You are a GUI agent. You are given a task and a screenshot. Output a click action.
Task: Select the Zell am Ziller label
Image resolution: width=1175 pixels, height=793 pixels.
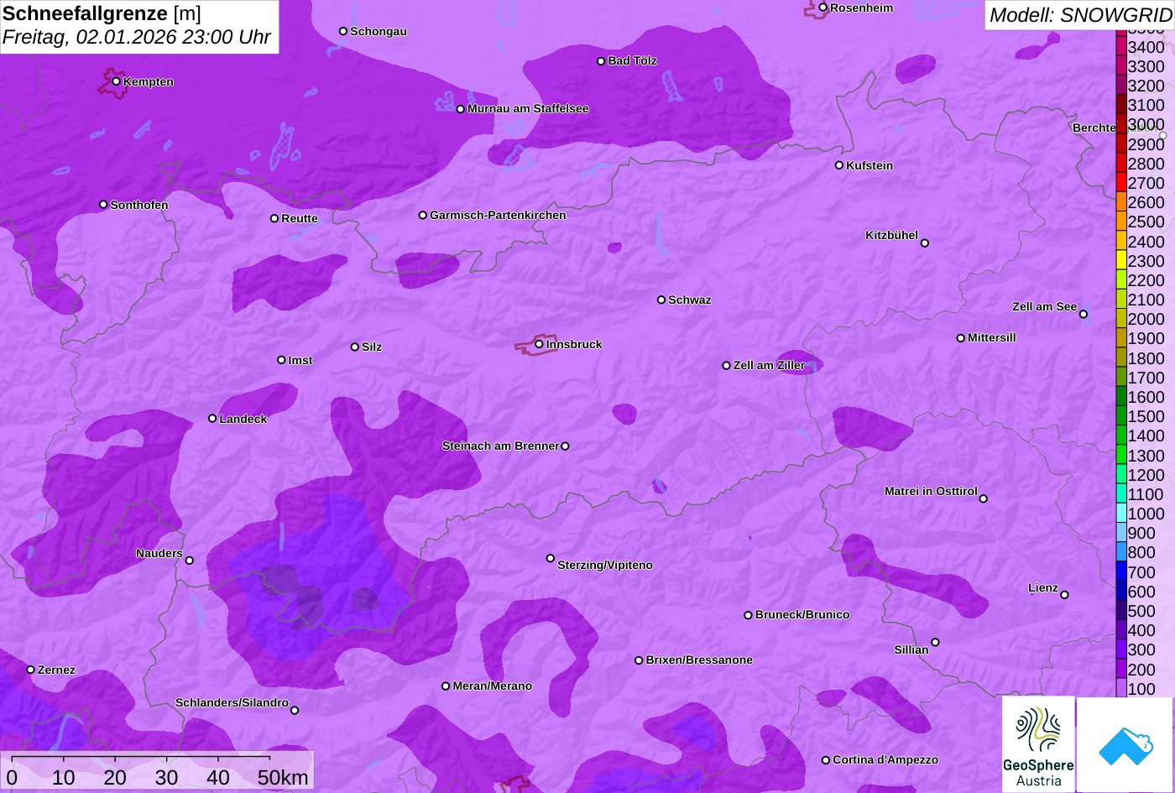pyautogui.click(x=770, y=365)
